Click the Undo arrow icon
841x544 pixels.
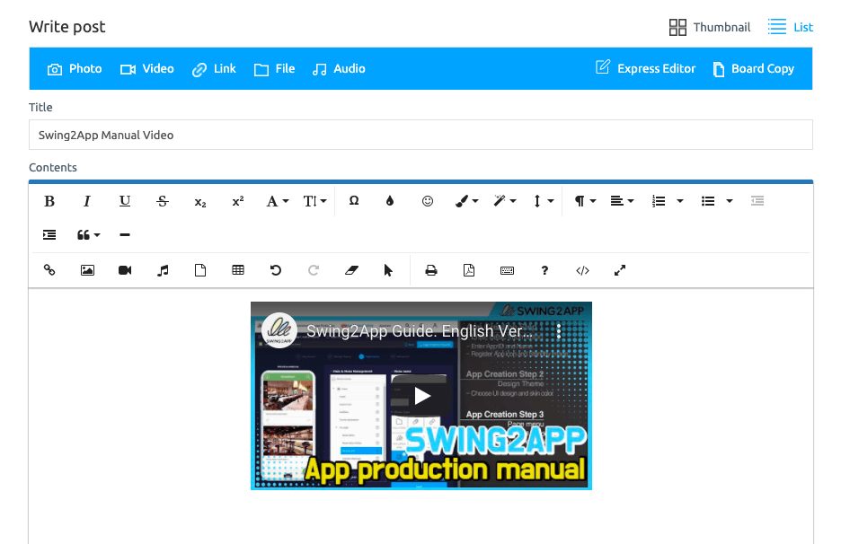click(276, 270)
